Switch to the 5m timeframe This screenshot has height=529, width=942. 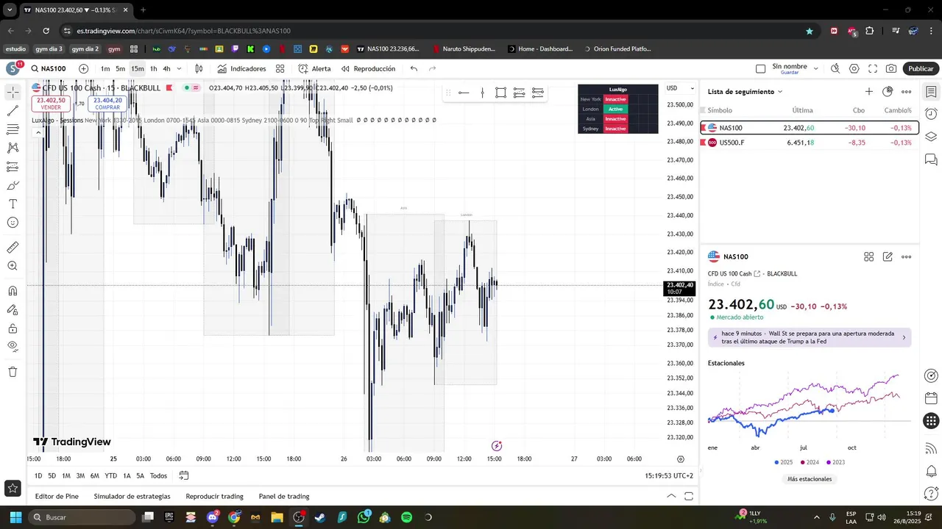coord(121,68)
